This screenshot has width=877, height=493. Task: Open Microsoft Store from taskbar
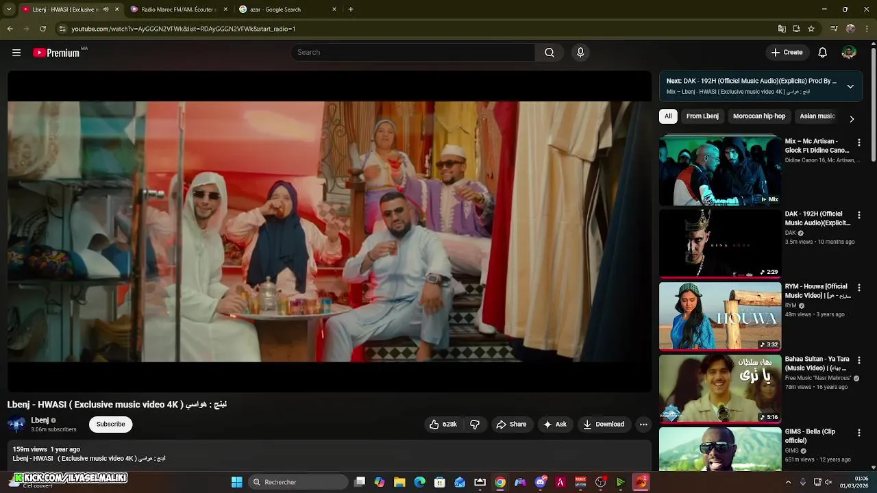pyautogui.click(x=440, y=482)
